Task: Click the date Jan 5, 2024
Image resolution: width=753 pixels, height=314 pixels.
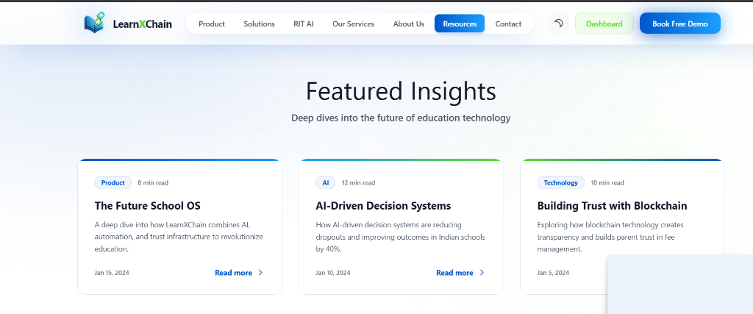Action: (553, 273)
